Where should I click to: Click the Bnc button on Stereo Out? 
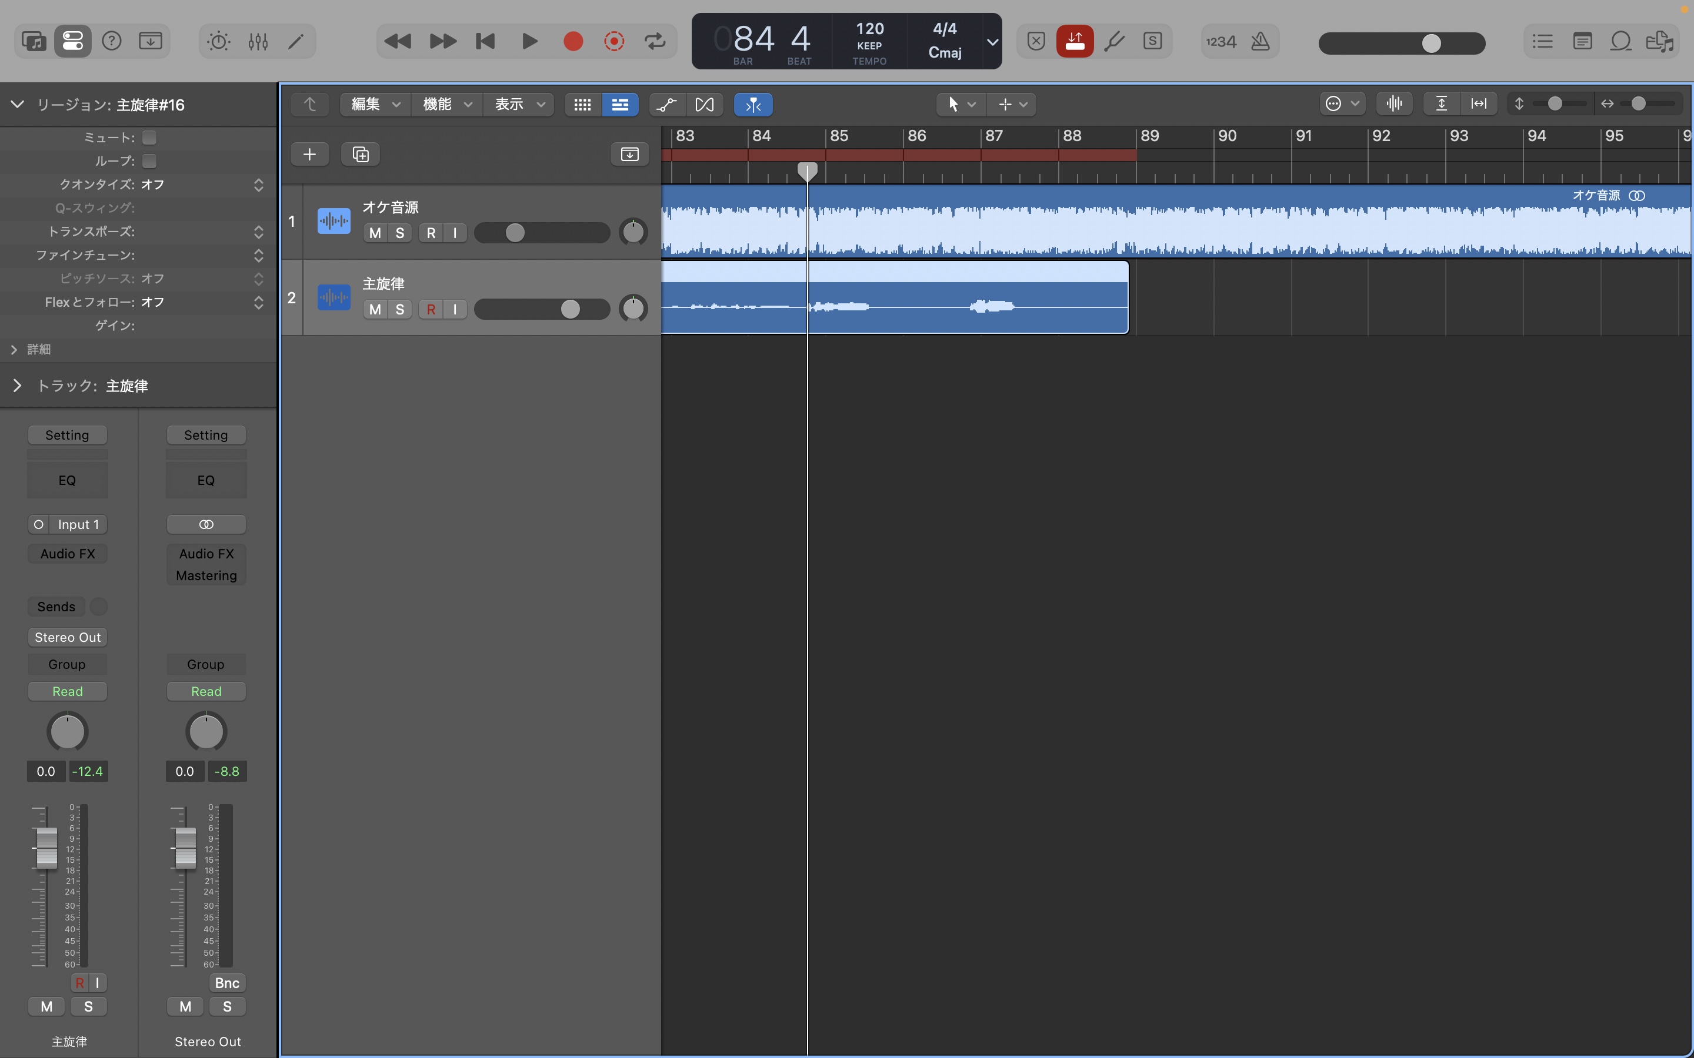(x=227, y=982)
